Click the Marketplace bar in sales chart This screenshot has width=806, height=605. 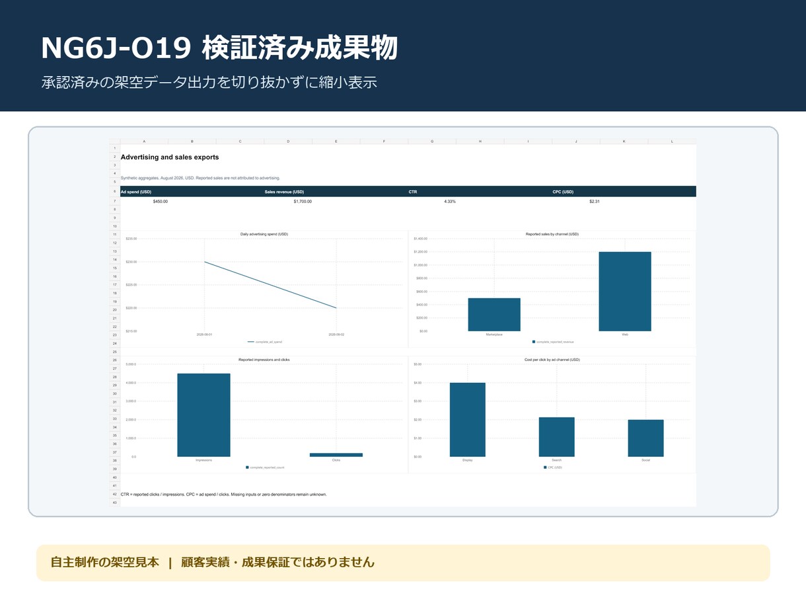[x=494, y=315]
